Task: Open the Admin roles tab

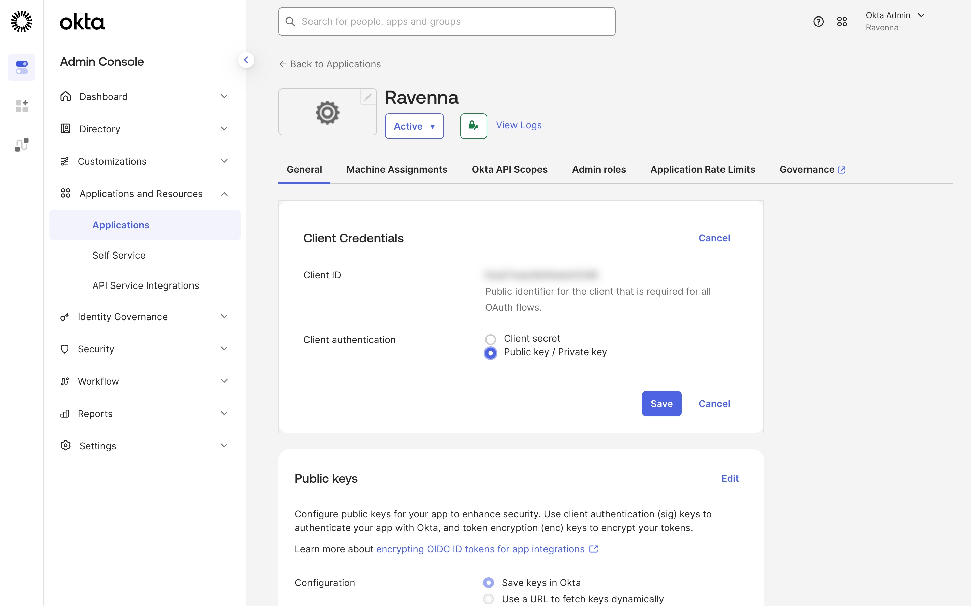Action: pyautogui.click(x=599, y=170)
